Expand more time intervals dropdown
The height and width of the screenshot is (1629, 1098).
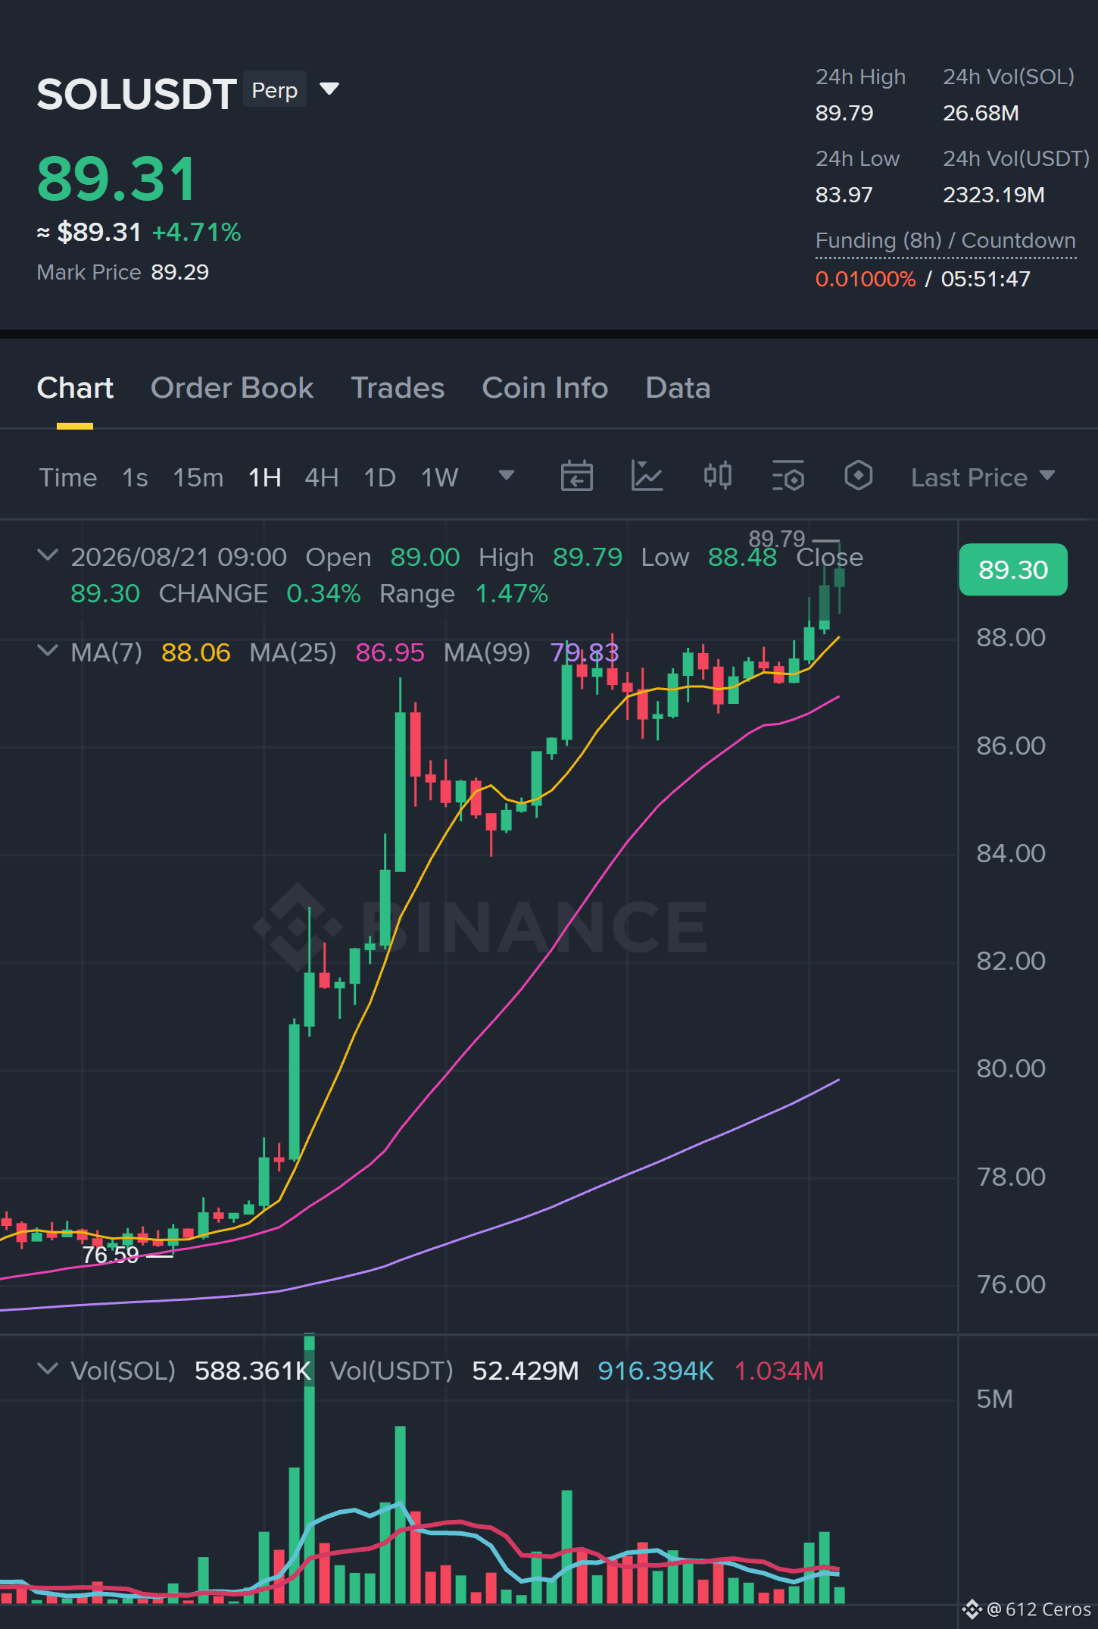point(507,476)
